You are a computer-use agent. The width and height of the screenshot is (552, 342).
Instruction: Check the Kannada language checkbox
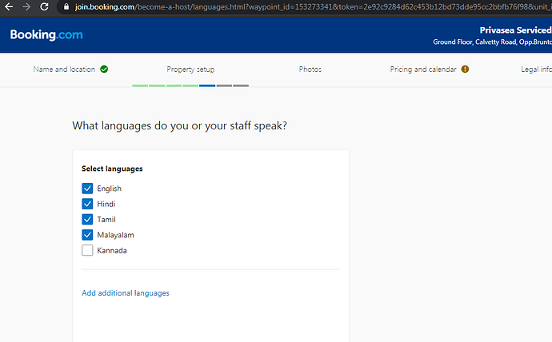click(x=87, y=250)
